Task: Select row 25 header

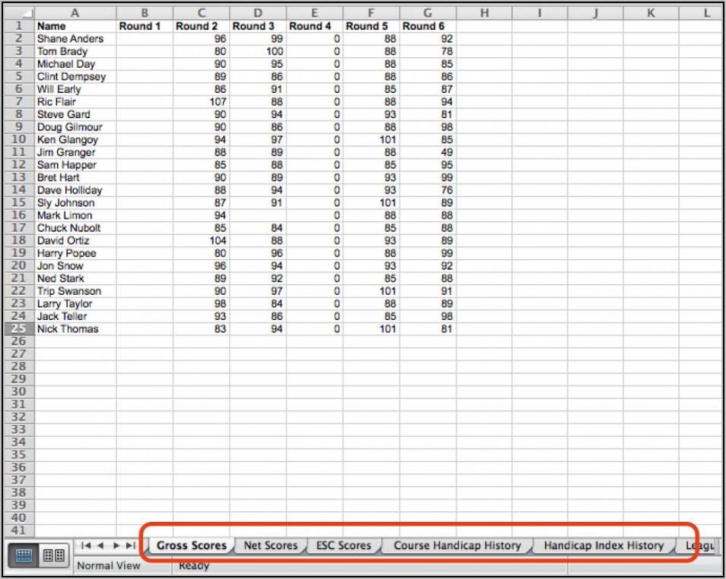Action: point(19,328)
